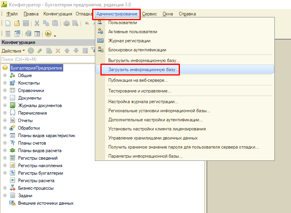Open the Справка menu
This screenshot has width=291, height=213.
pos(187,14)
